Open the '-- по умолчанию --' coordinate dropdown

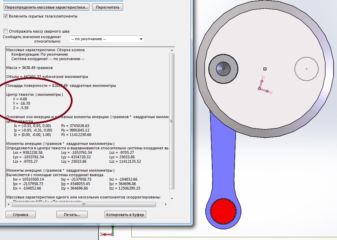tap(107, 39)
